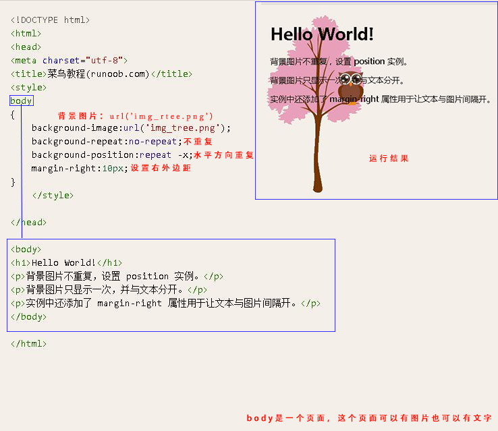The image size is (498, 431).
Task: Click the <h1>Hello World!</h1> code line
Action: [x=66, y=263]
